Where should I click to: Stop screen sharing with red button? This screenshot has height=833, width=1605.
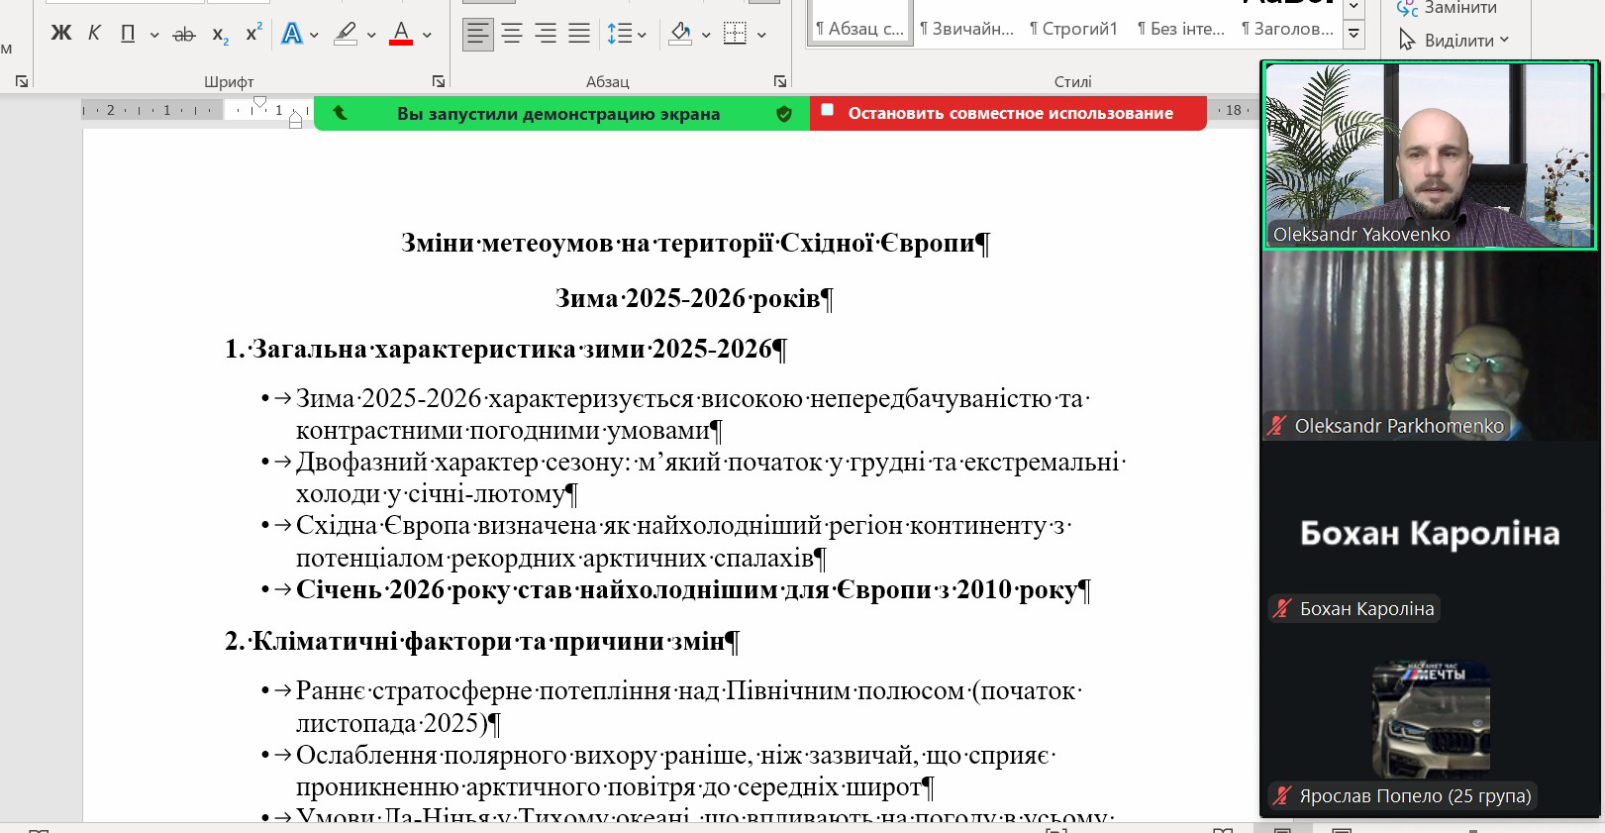1008,113
